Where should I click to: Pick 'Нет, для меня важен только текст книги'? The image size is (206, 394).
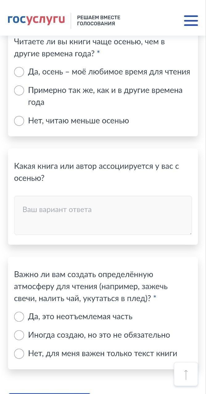tap(19, 354)
